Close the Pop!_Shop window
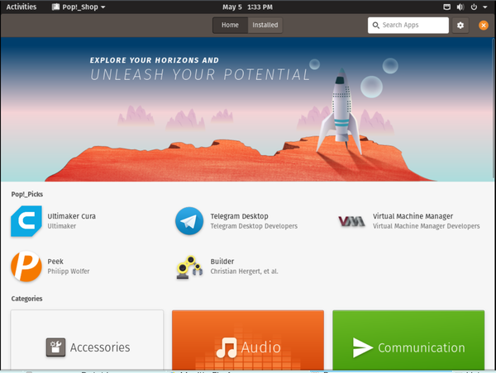Viewport: 496px width, 373px height. pyautogui.click(x=483, y=26)
